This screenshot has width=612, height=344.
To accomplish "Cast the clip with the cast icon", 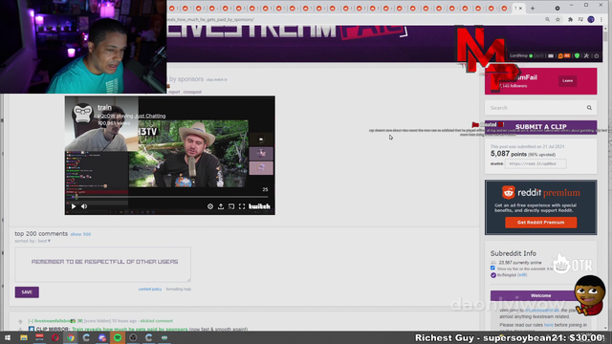I will pos(231,206).
